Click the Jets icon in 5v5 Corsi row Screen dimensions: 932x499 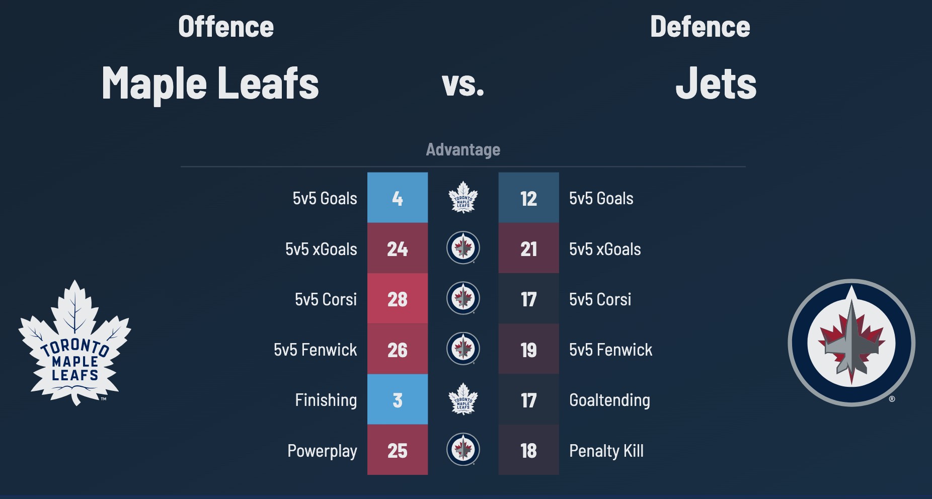click(x=463, y=298)
